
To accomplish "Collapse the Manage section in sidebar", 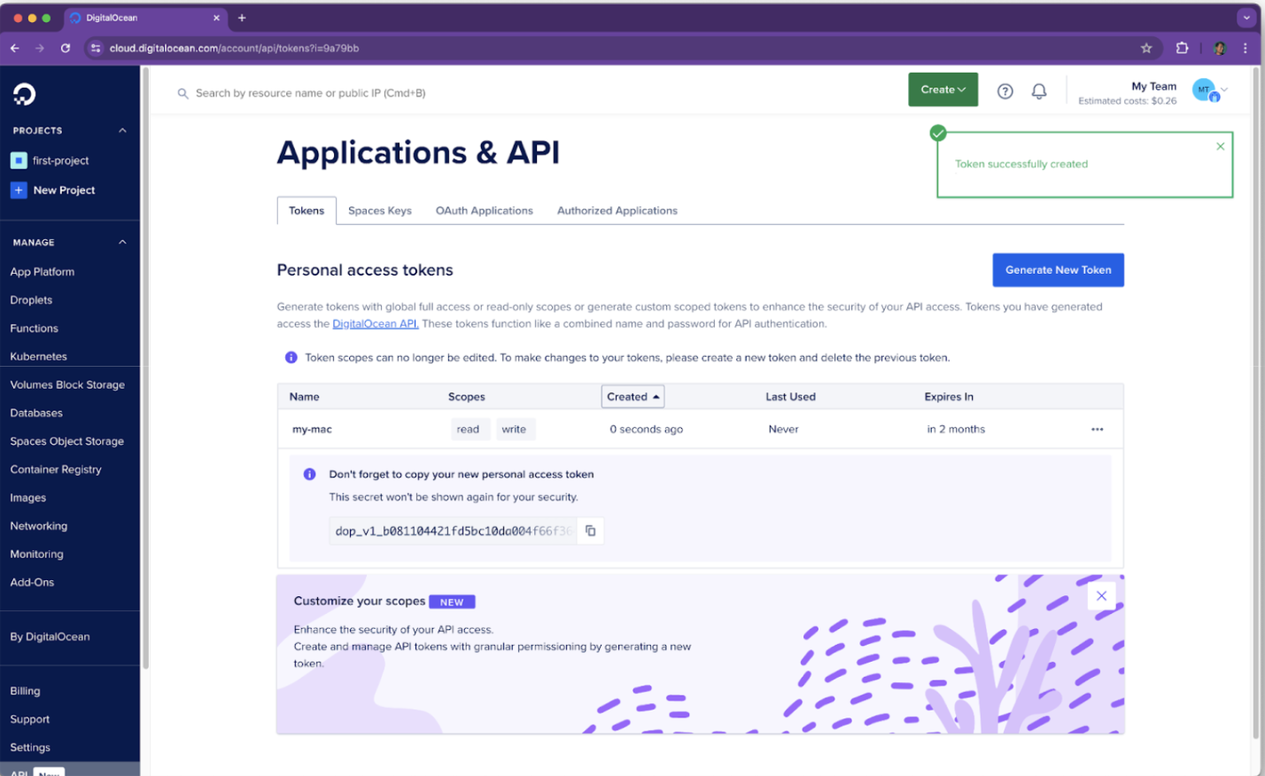I will tap(122, 242).
